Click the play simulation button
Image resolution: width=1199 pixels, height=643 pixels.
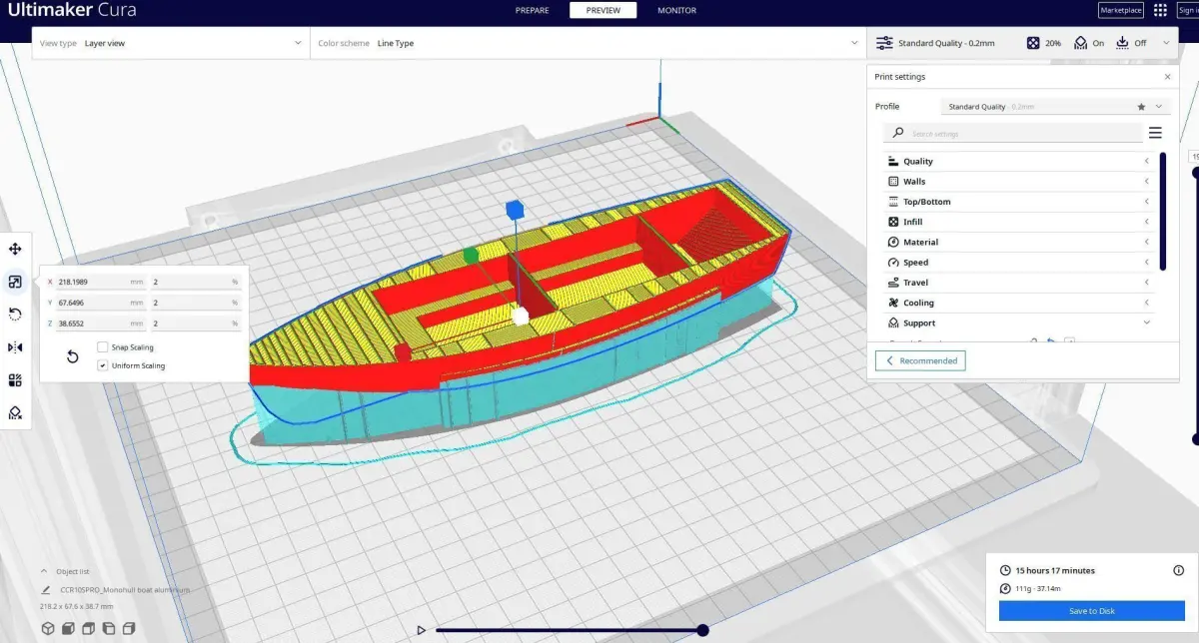point(422,630)
